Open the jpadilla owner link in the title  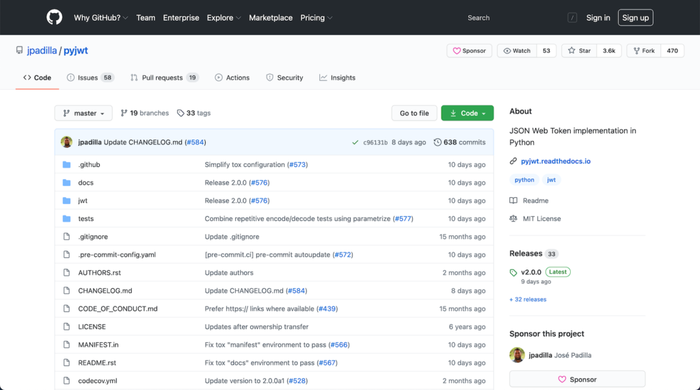click(42, 51)
